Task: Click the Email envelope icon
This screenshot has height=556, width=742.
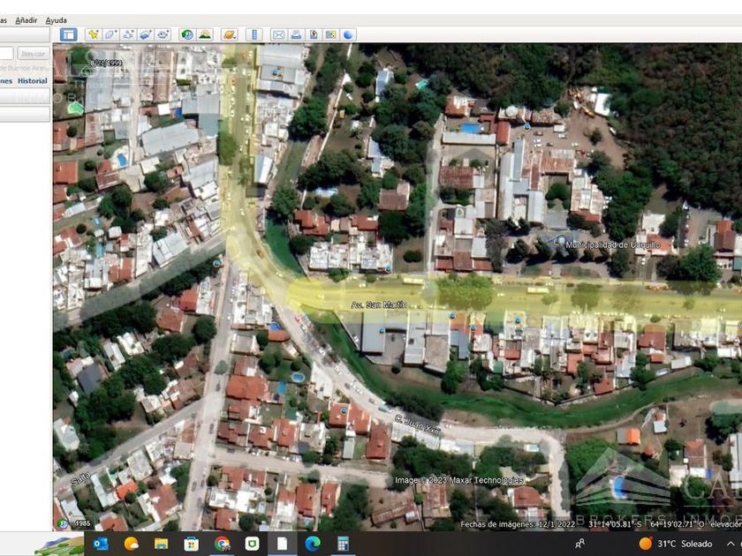Action: pos(278,34)
